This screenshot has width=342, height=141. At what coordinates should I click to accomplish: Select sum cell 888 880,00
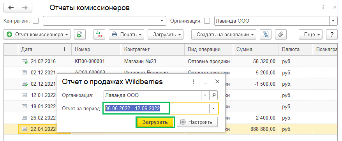256,129
